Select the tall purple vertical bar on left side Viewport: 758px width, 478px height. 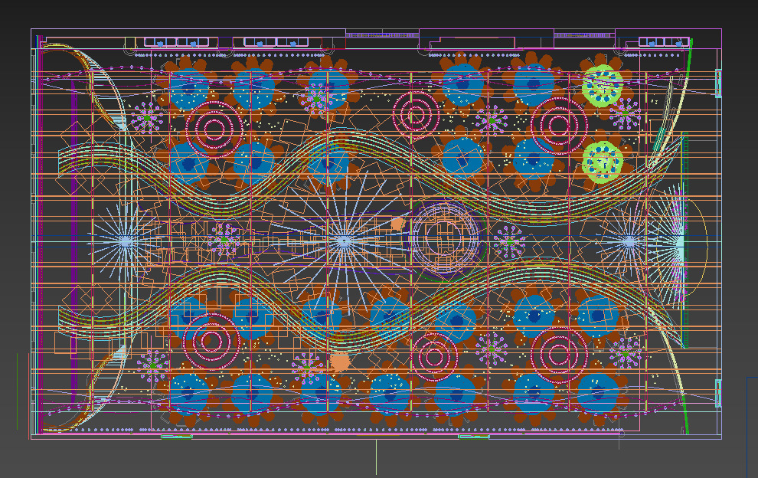[74, 242]
